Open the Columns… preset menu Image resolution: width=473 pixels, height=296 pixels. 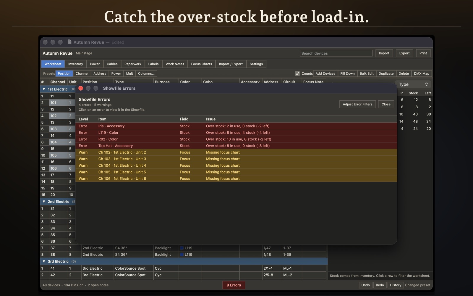pyautogui.click(x=146, y=73)
